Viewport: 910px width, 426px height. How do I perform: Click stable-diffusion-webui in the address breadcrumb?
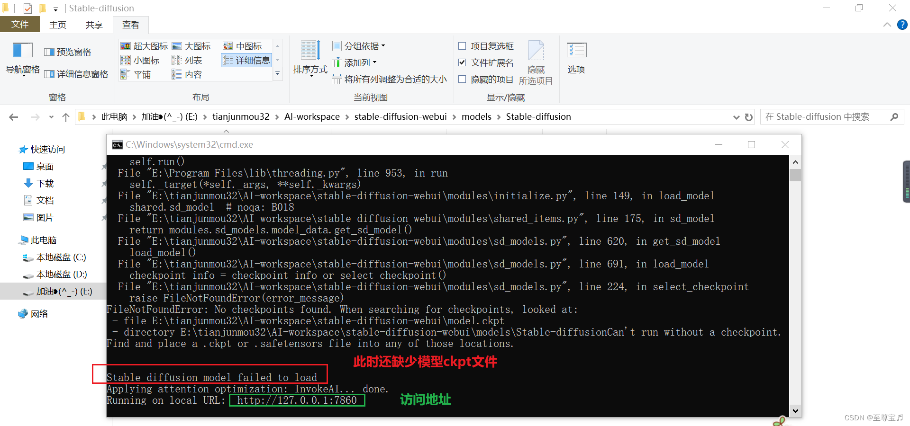(x=400, y=117)
